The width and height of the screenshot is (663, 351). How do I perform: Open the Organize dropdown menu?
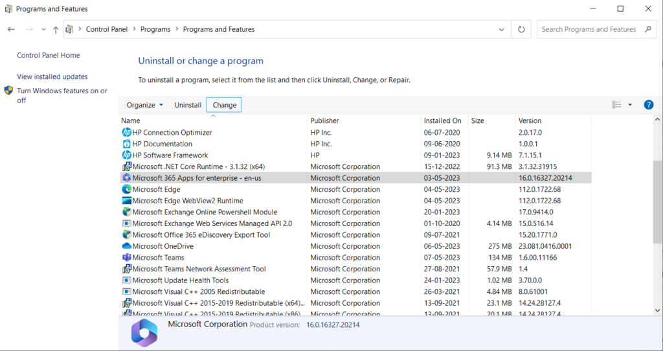pos(144,105)
